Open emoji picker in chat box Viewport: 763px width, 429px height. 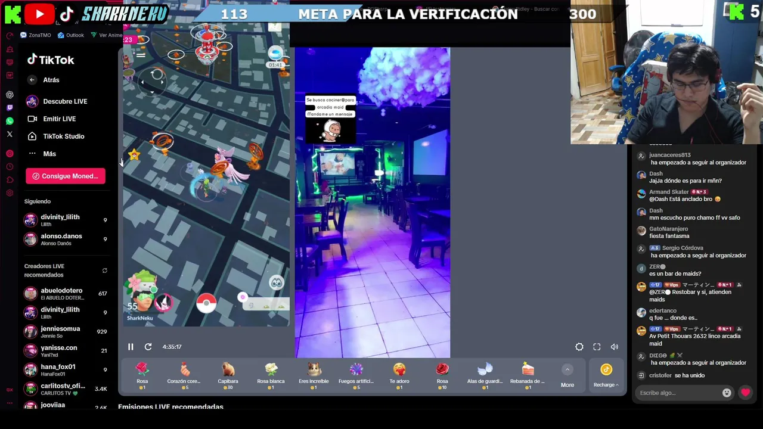tap(727, 393)
